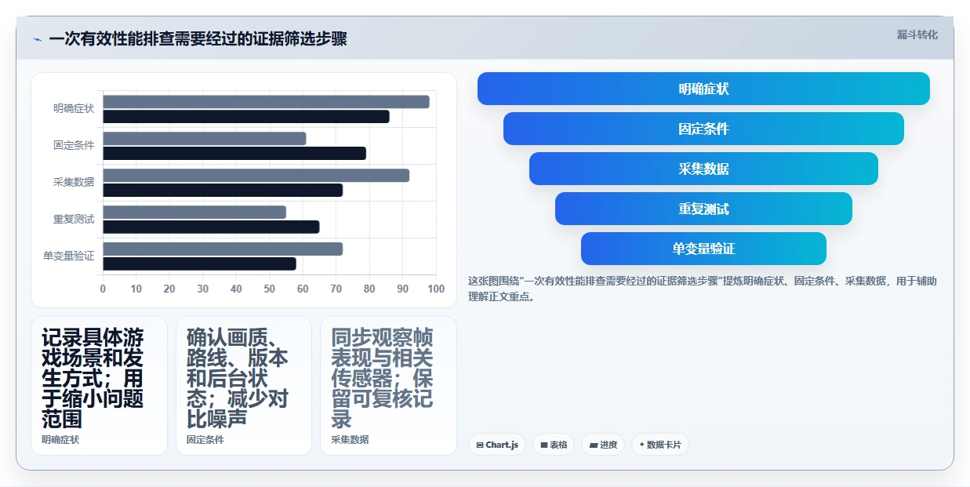Click the title 一次有效性能排查需要经过的证据筛选步骤
The width and height of the screenshot is (970, 487).
(x=198, y=39)
